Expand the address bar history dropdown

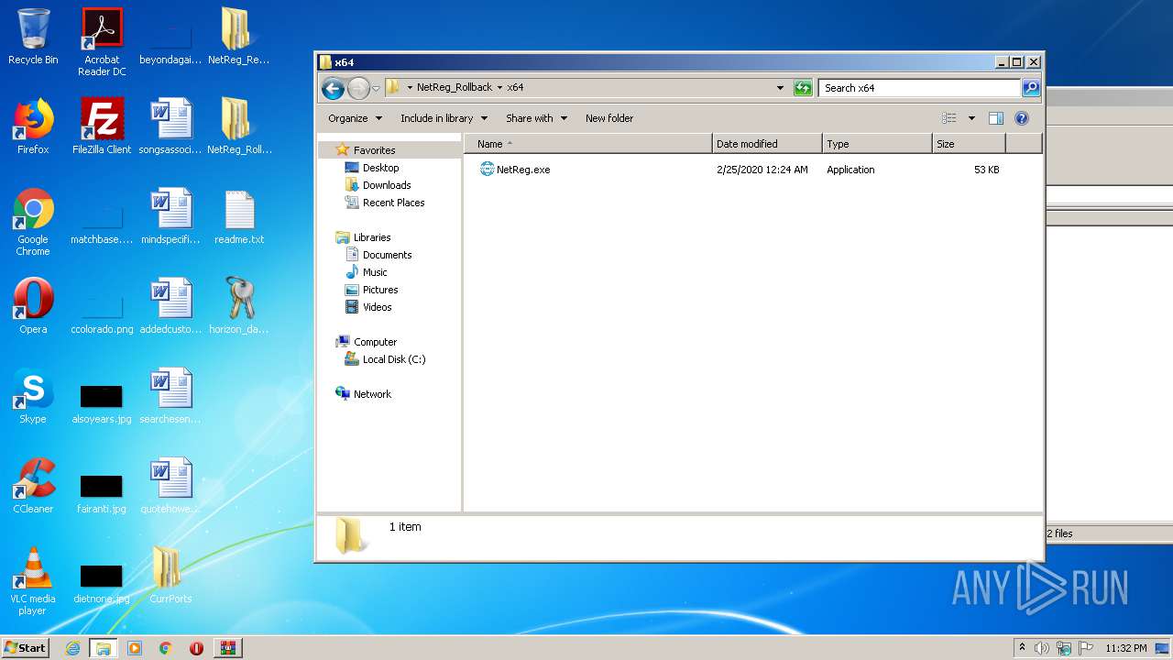click(780, 88)
